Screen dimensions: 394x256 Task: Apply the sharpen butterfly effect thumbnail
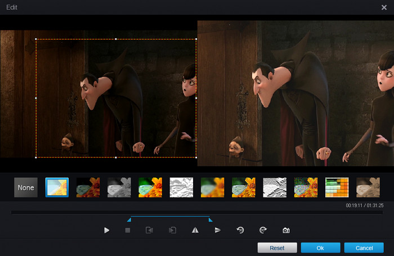(x=244, y=187)
